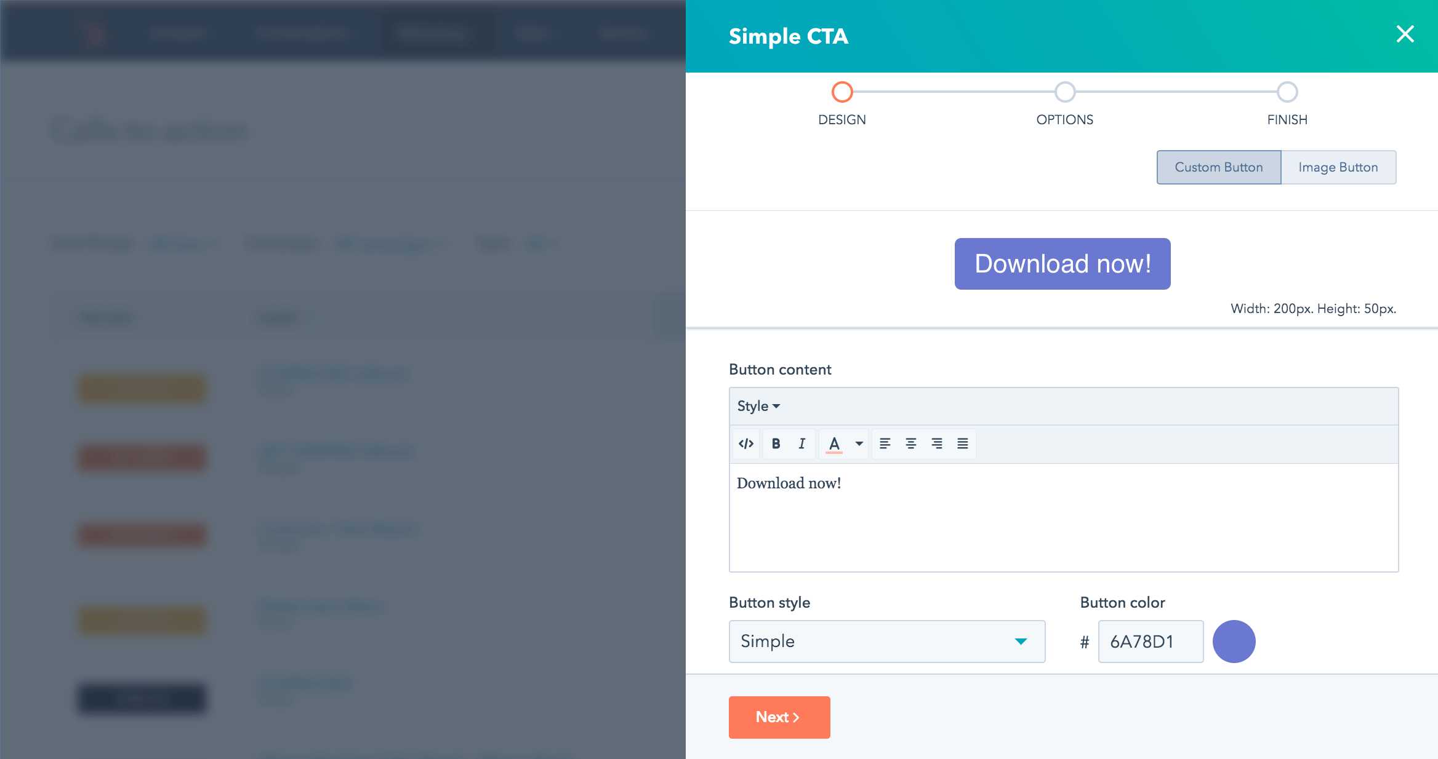The image size is (1438, 759).
Task: Click the FINISH step indicator
Action: click(1285, 92)
